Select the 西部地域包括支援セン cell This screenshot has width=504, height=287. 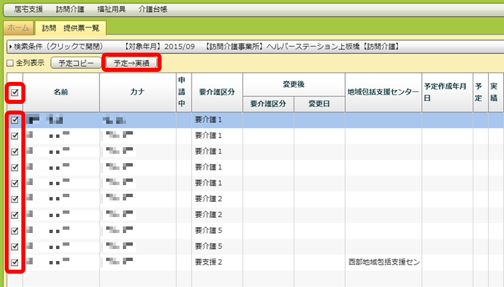[x=383, y=262]
